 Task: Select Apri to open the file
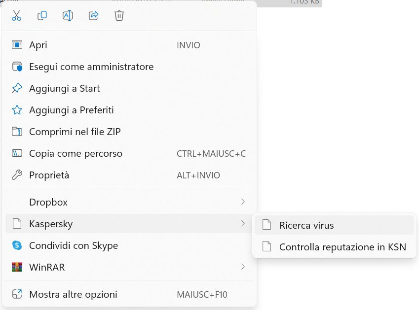point(38,45)
